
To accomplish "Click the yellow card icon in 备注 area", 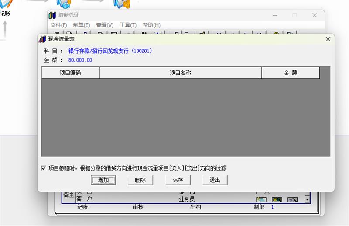I will [277, 200].
